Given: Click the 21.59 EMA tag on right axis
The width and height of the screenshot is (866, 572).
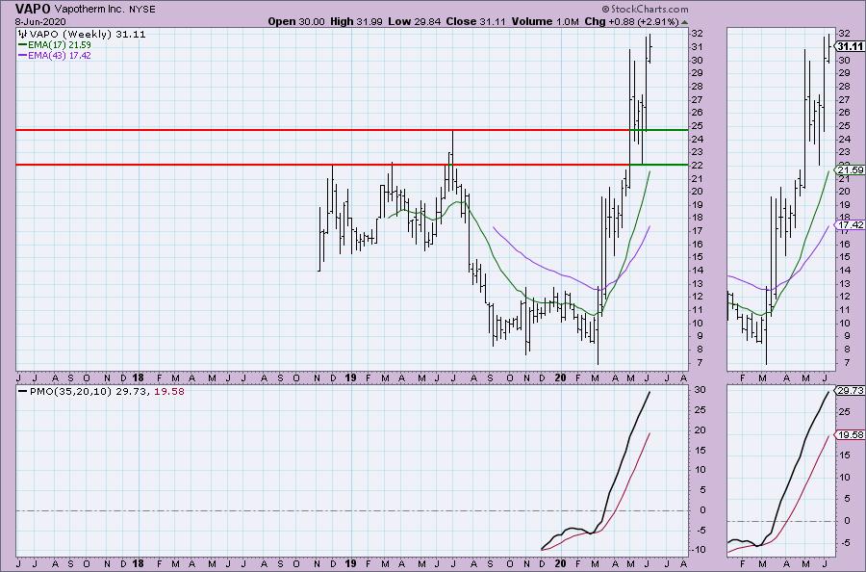Looking at the screenshot, I should tap(850, 170).
